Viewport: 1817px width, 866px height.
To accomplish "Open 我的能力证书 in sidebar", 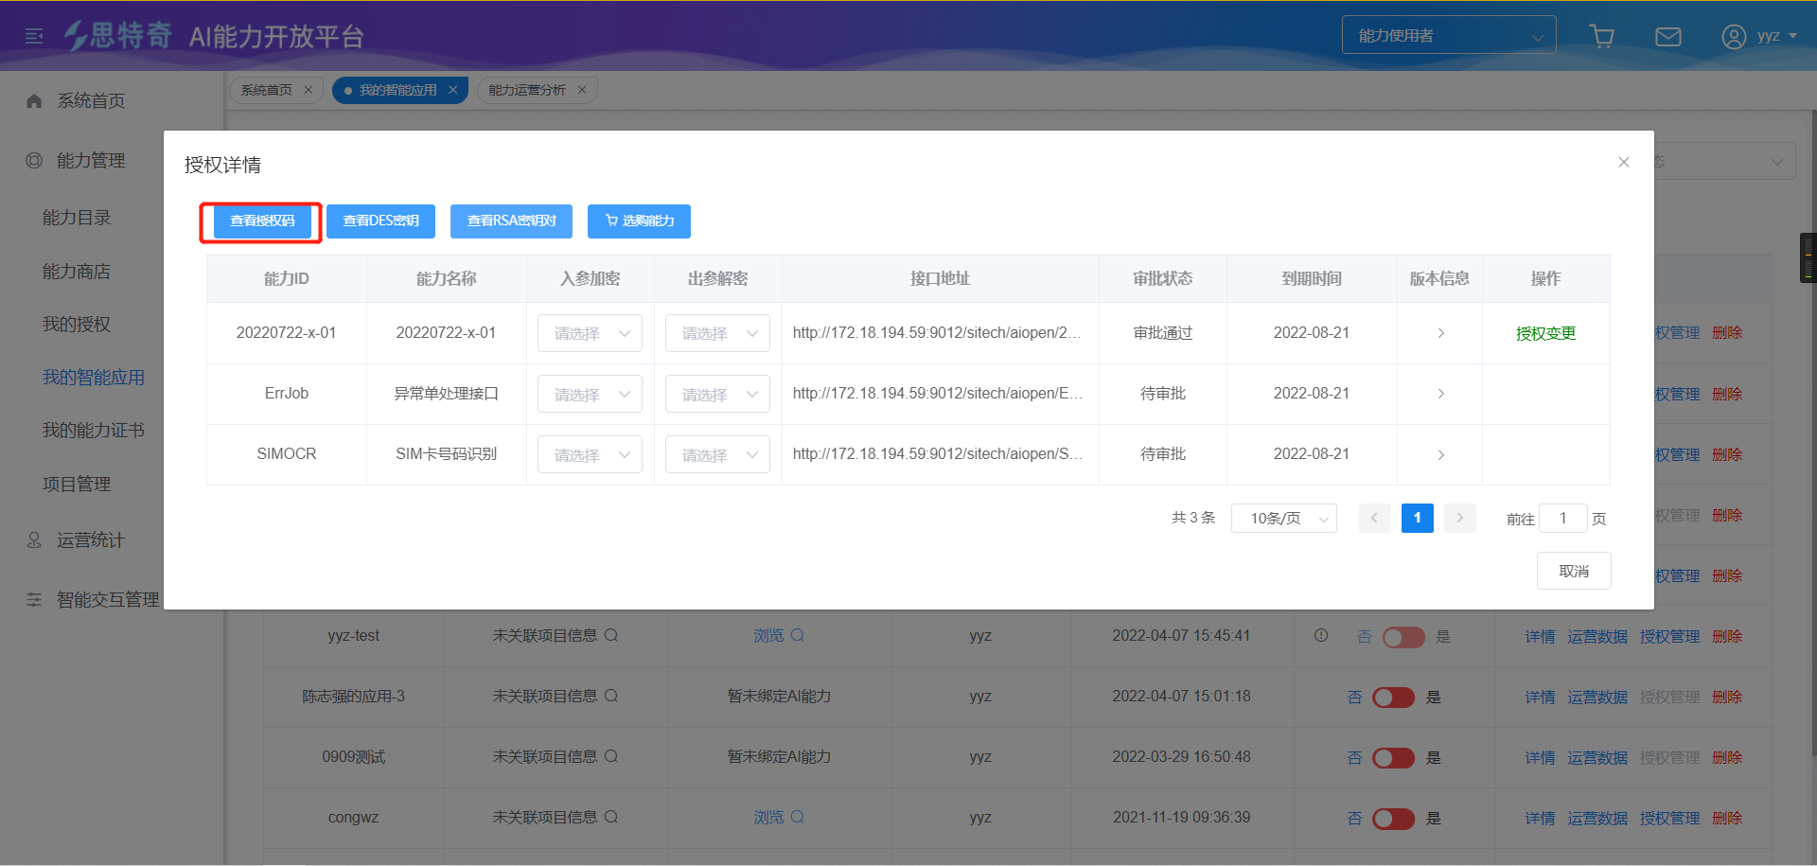I will click(x=94, y=431).
